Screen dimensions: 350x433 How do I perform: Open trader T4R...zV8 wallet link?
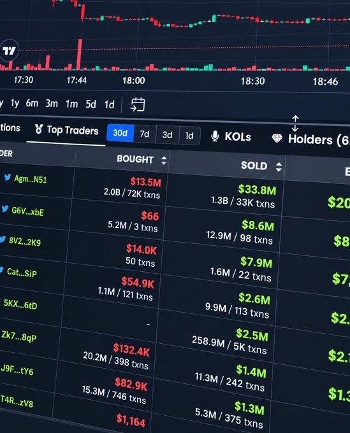click(x=17, y=401)
